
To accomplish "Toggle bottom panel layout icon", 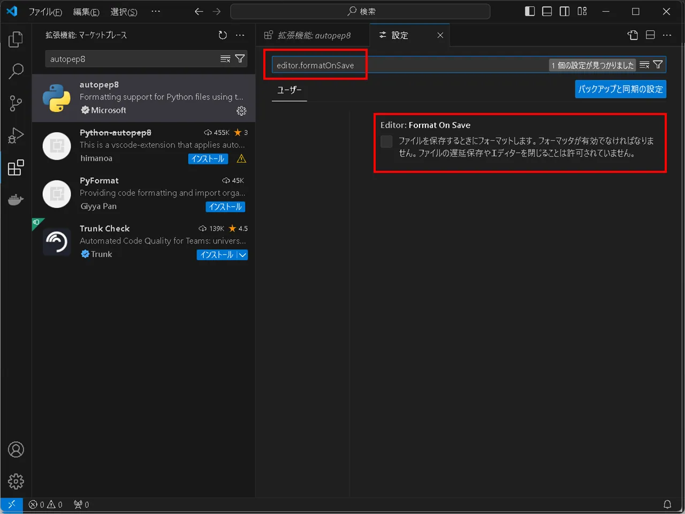I will point(547,11).
